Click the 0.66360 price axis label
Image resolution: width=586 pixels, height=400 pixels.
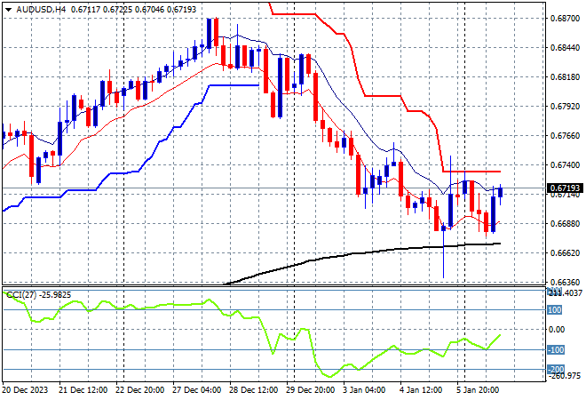[566, 283]
